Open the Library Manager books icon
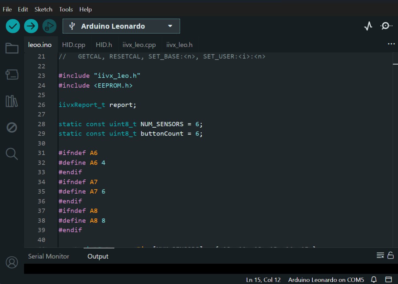Viewport: 398px width, 284px height. click(12, 101)
